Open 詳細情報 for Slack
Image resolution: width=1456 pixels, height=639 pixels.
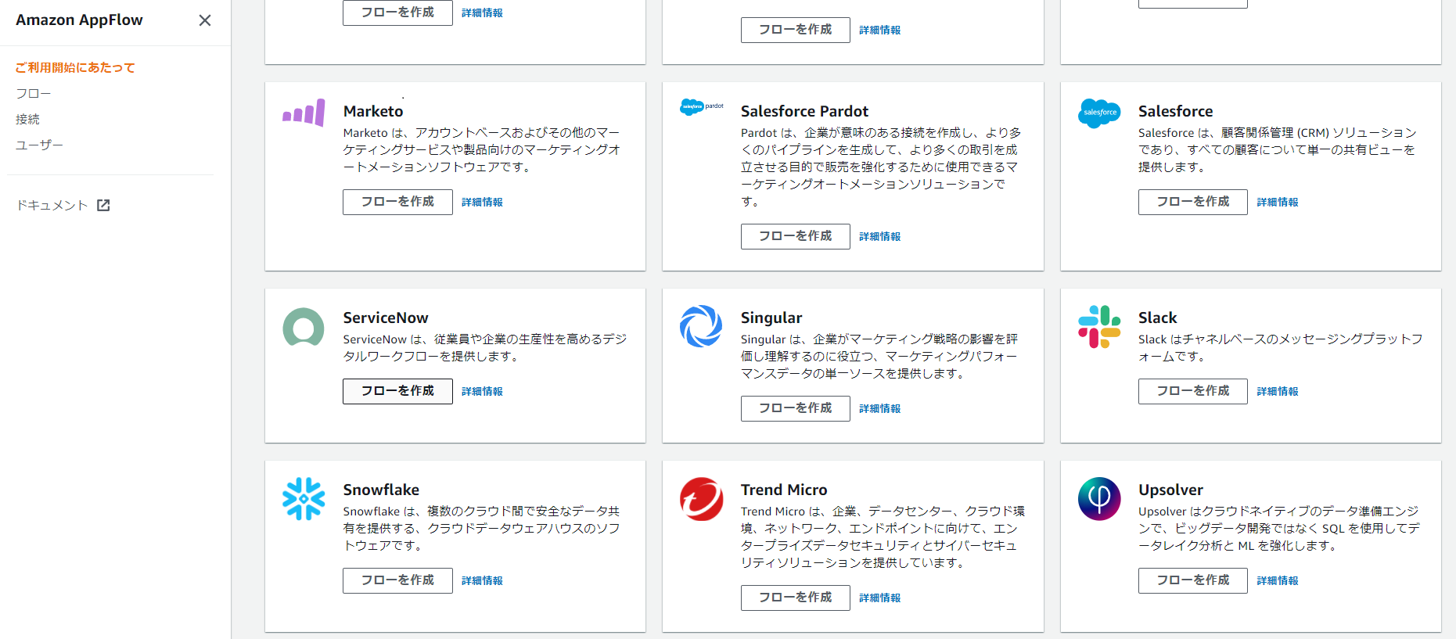pyautogui.click(x=1278, y=391)
